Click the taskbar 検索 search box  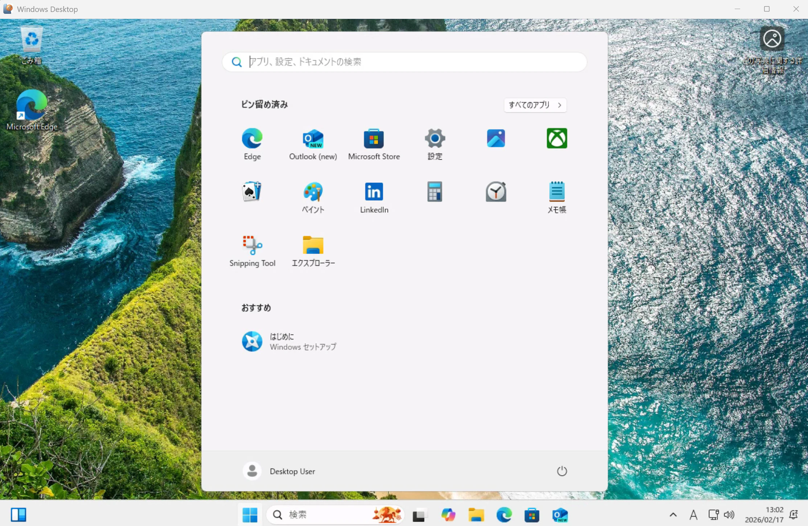tap(336, 514)
